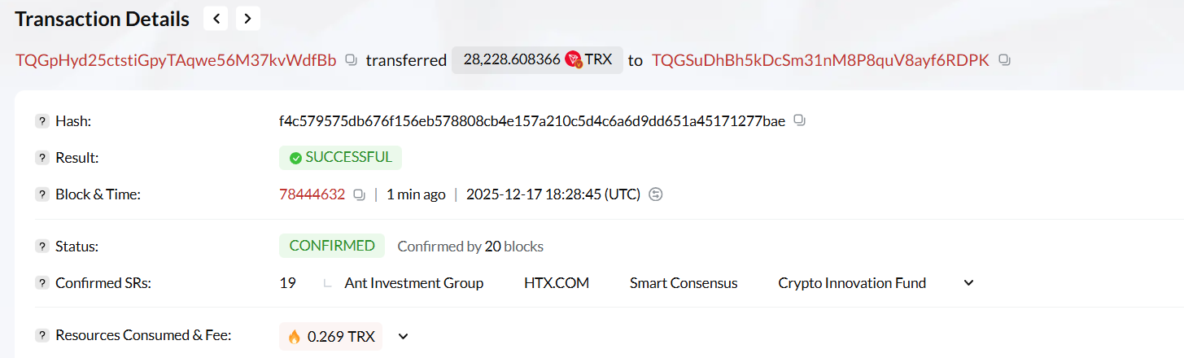Copy block number 78444632
Screen dimensions: 1184x358
[359, 194]
